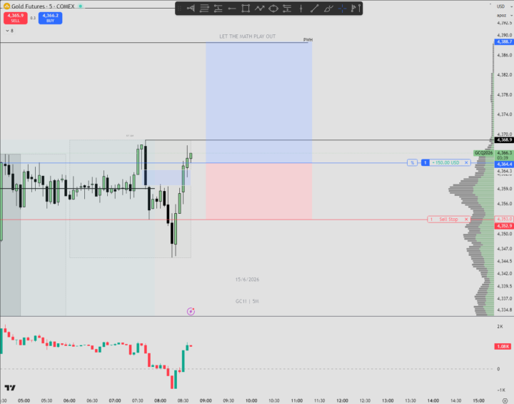Click the Gold Futures symbol icon
This screenshot has width=514, height=404.
pyautogui.click(x=6, y=6)
